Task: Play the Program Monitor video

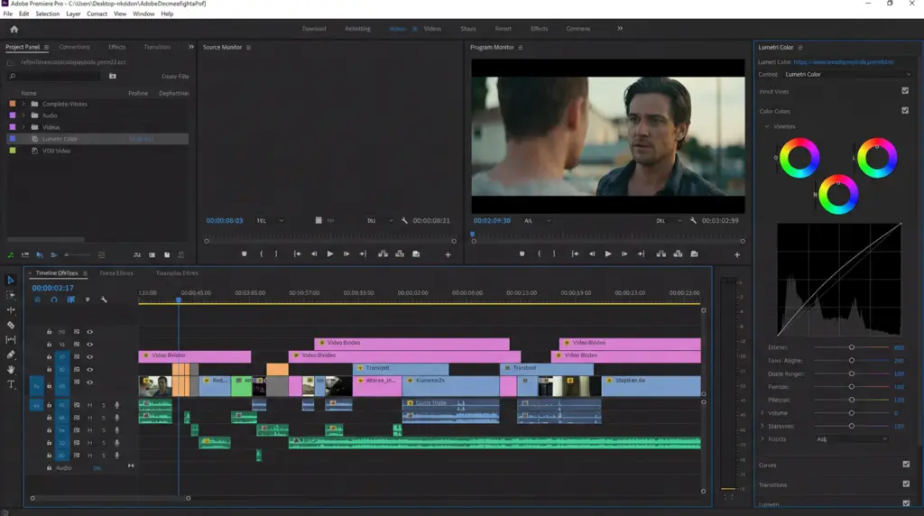Action: [x=608, y=253]
